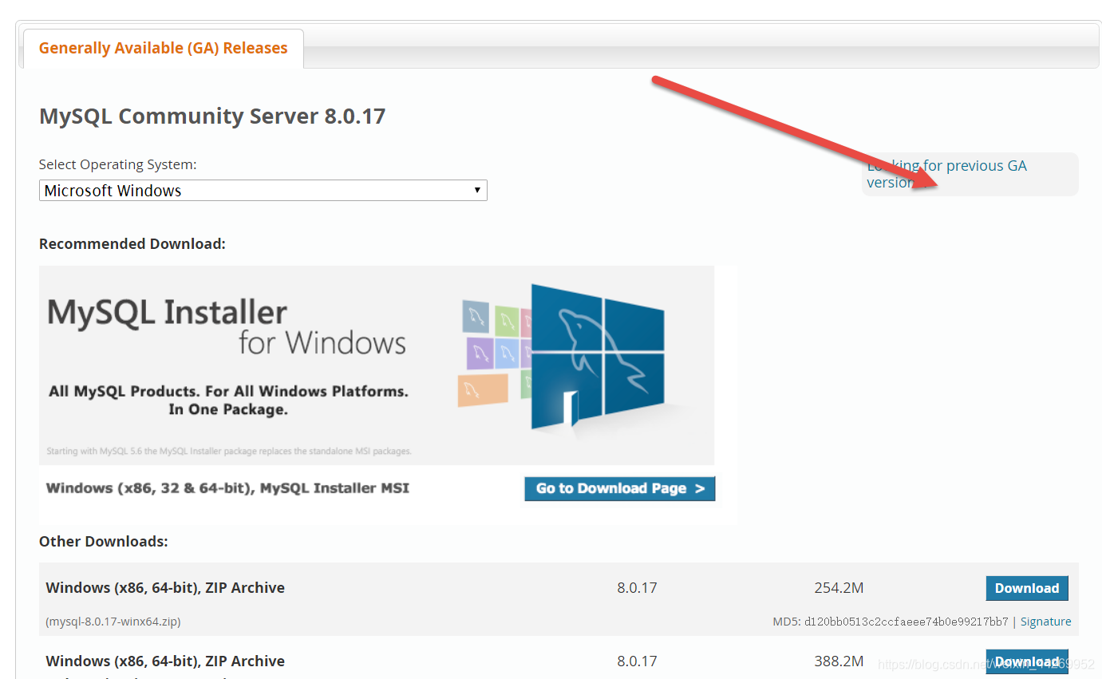
Task: Click the Recommended Download: label
Action: (132, 244)
